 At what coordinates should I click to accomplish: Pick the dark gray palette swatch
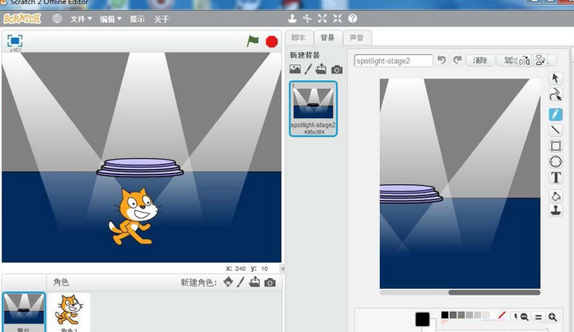tap(453, 315)
